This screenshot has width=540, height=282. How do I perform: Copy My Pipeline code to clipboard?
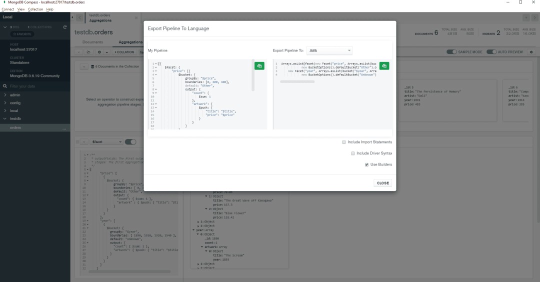[259, 66]
